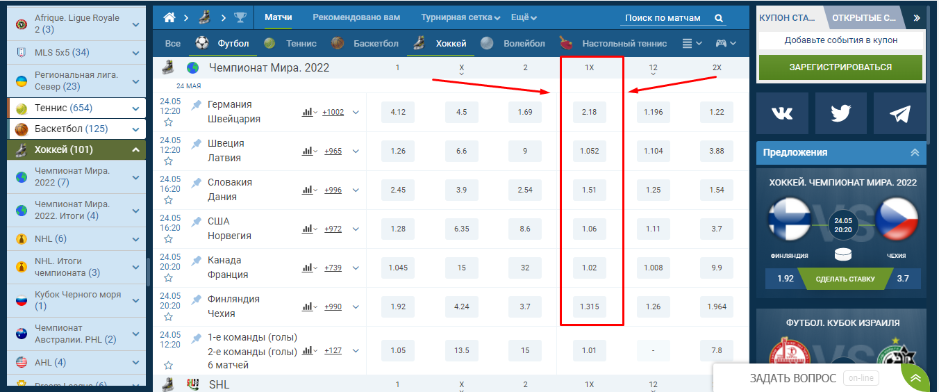The image size is (939, 392).
Task: Open the Турнирная сетка dropdown
Action: coord(460,18)
